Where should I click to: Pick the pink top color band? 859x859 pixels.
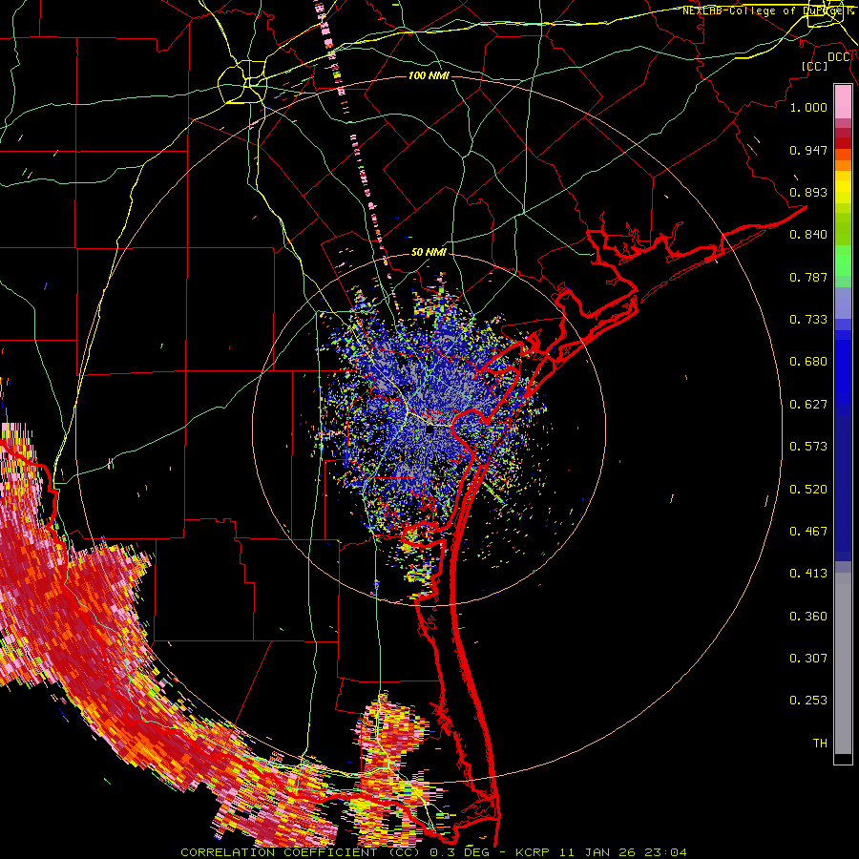point(843,102)
